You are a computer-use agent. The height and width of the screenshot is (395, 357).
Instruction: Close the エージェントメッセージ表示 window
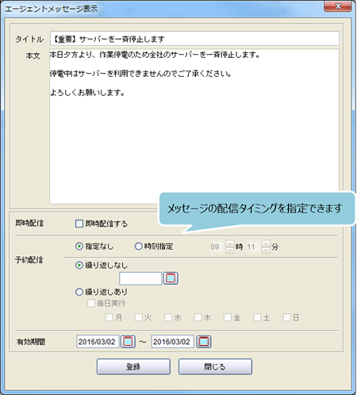[338, 6]
